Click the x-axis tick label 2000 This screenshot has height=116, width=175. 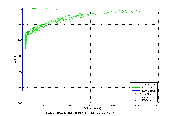coord(113,106)
